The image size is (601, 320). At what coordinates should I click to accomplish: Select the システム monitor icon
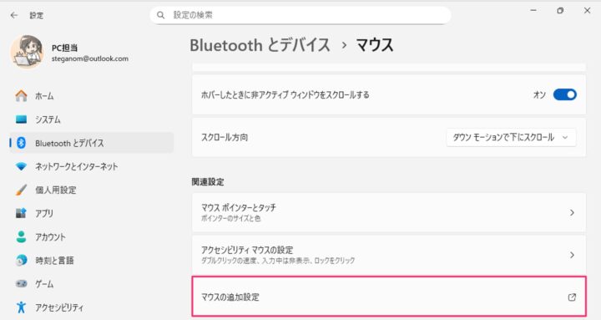pyautogui.click(x=21, y=119)
